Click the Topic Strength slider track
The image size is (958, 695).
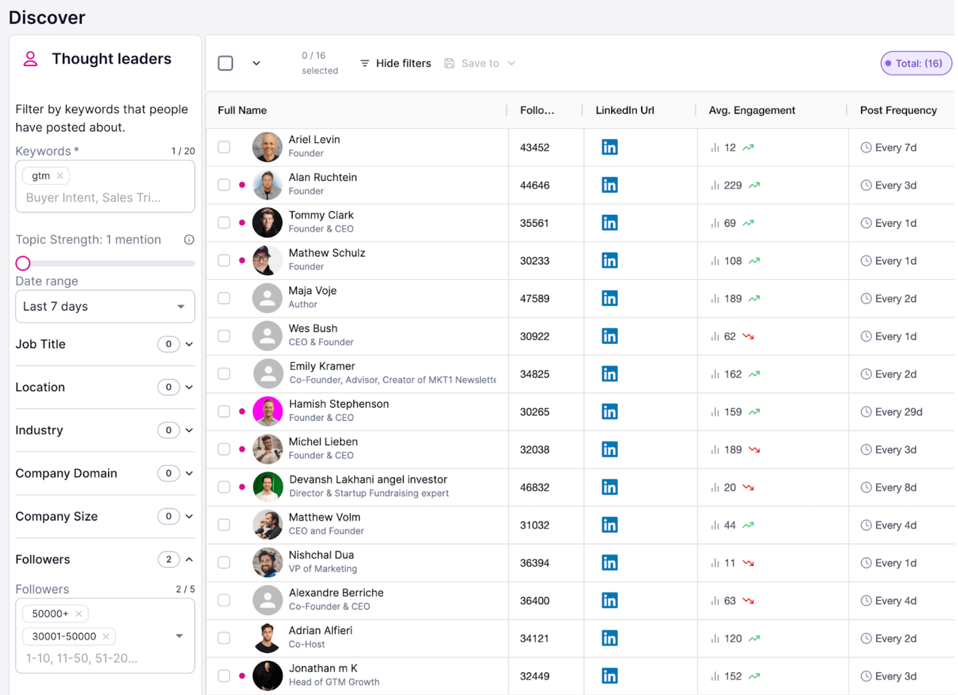(x=105, y=263)
